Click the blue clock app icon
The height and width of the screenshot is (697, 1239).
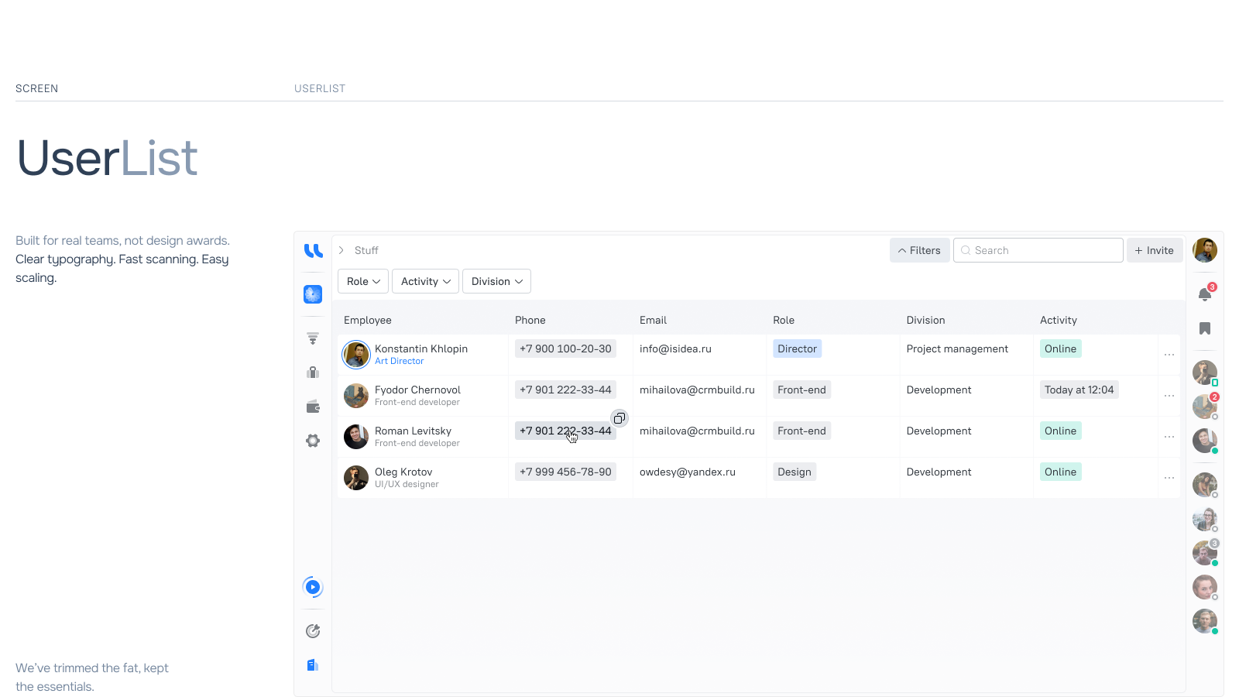tap(312, 294)
